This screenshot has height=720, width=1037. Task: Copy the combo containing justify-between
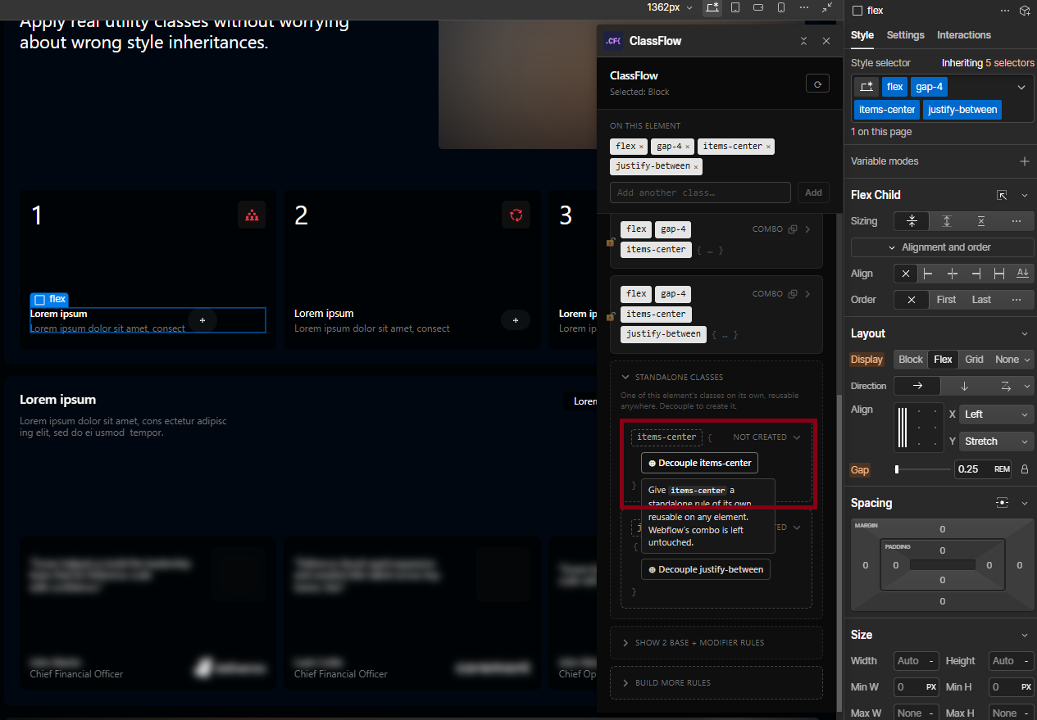pyautogui.click(x=793, y=294)
